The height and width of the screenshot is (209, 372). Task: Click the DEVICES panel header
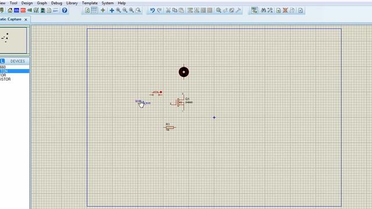pos(17,61)
